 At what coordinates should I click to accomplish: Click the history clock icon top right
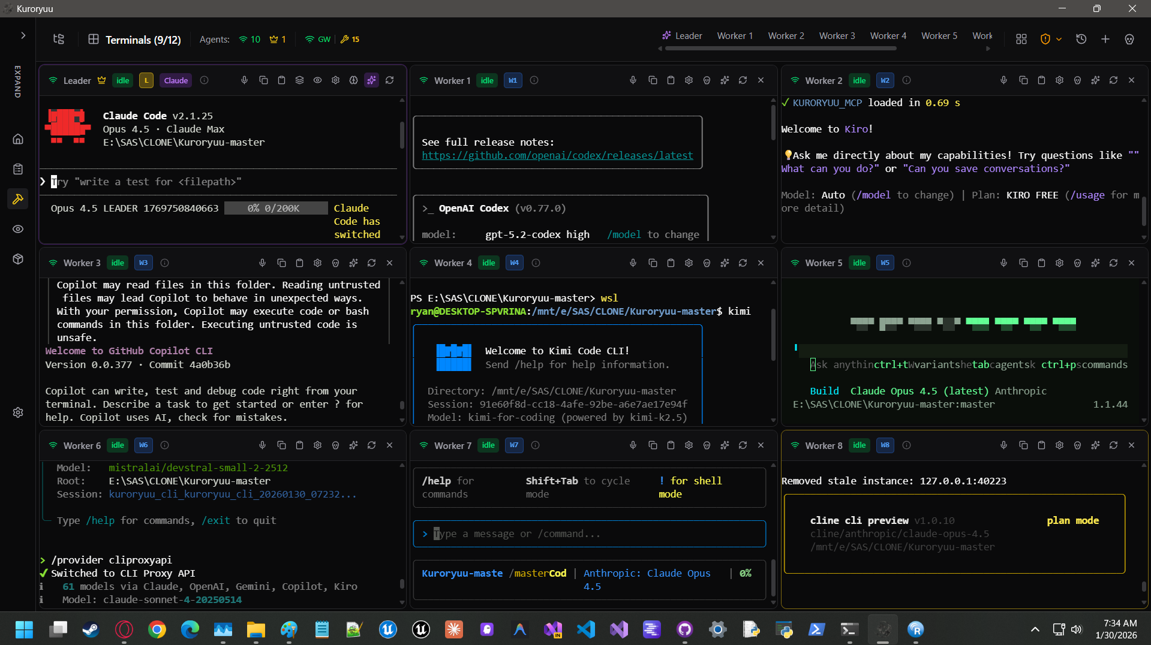[x=1081, y=39]
